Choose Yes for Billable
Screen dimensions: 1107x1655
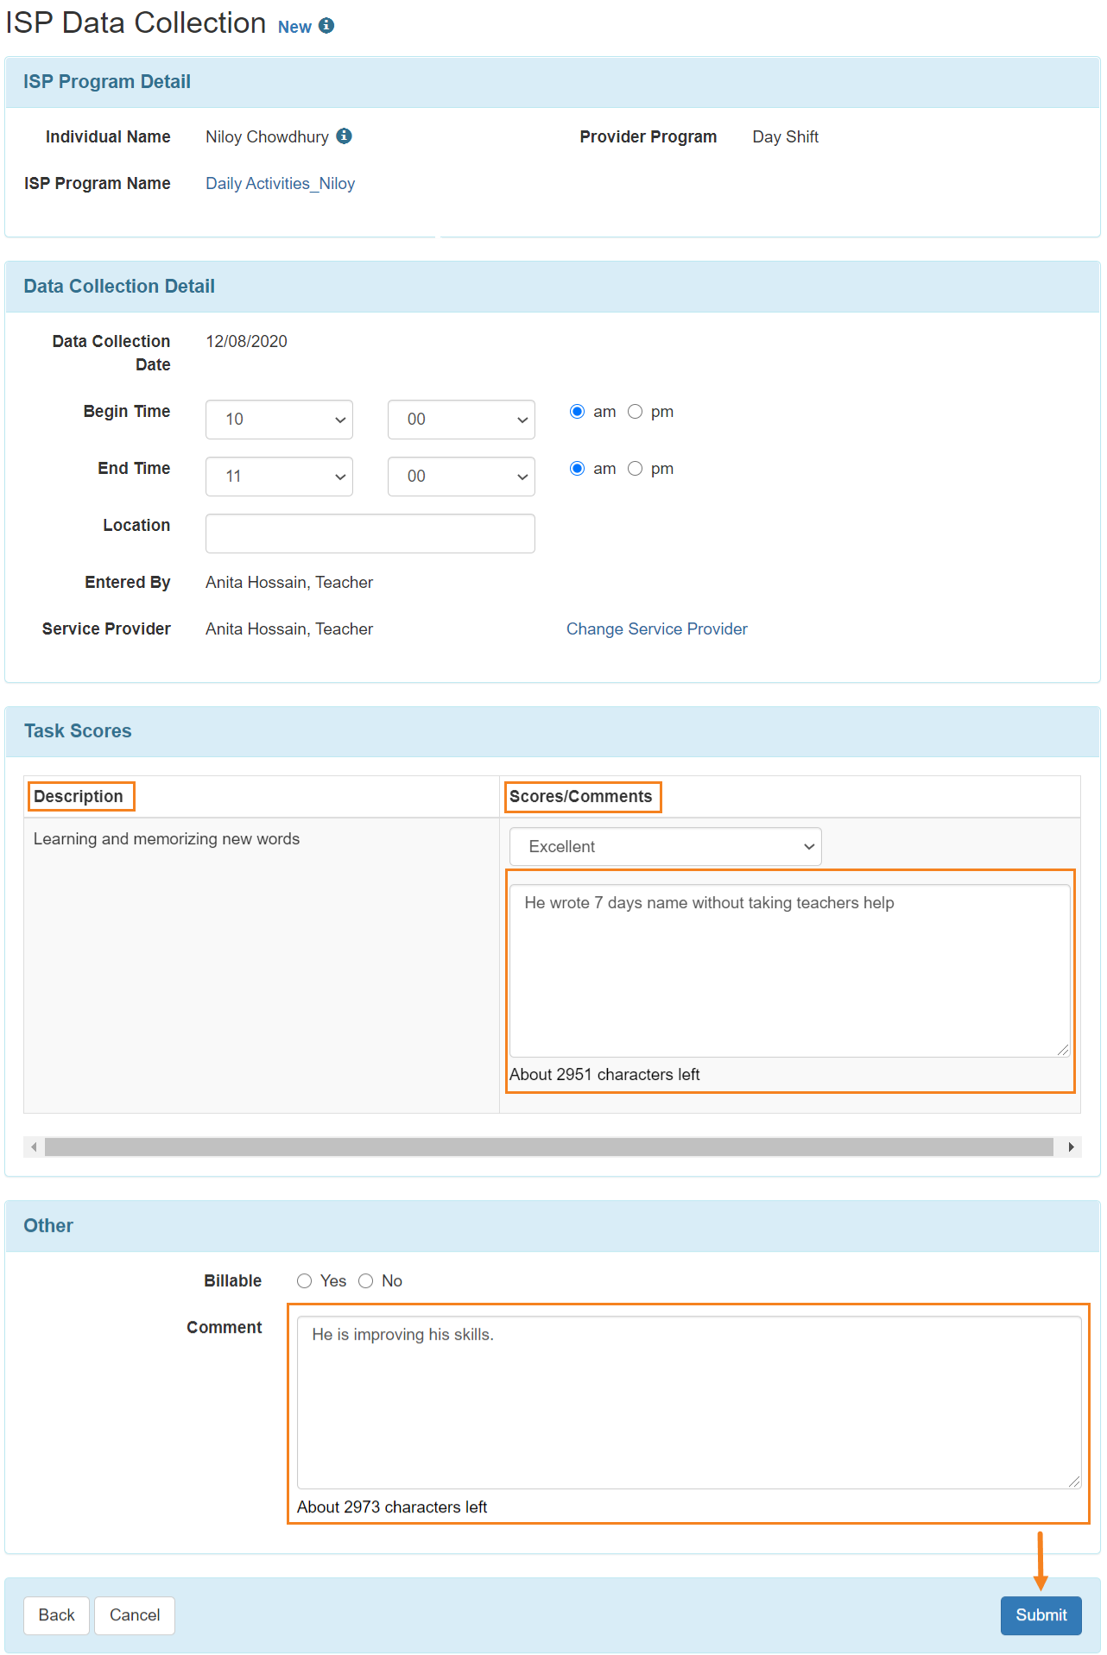pyautogui.click(x=304, y=1281)
